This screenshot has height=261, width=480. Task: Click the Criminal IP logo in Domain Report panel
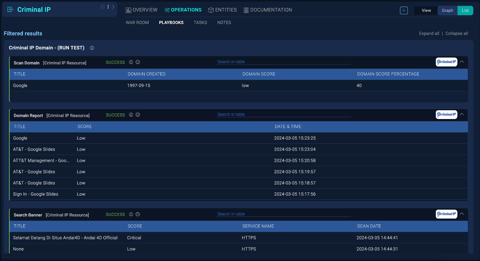coord(446,114)
